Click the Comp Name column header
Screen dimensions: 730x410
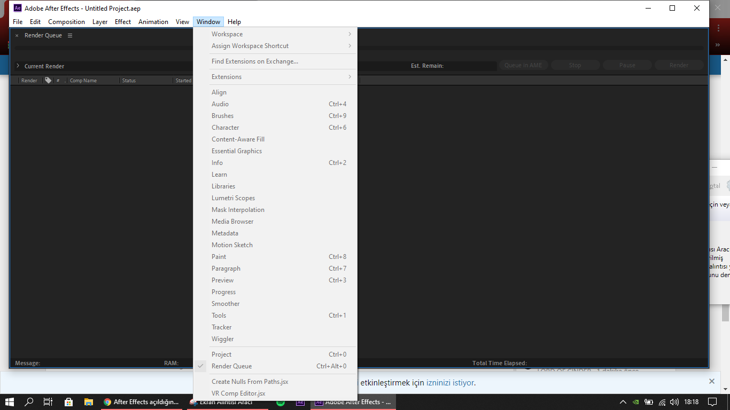point(83,81)
